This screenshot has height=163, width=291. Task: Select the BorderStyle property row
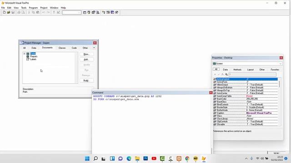coord(246,107)
